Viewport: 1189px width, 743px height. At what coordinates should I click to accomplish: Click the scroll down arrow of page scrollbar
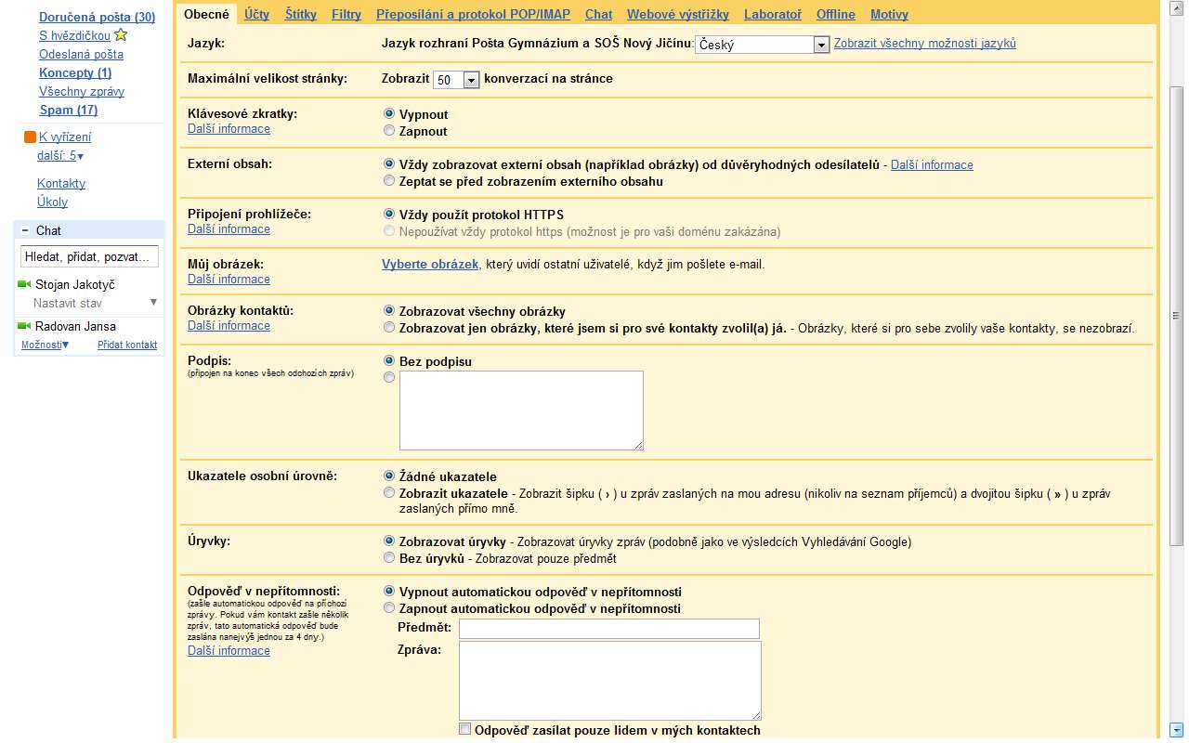1176,729
